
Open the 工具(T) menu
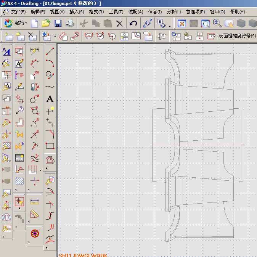[x=116, y=12]
